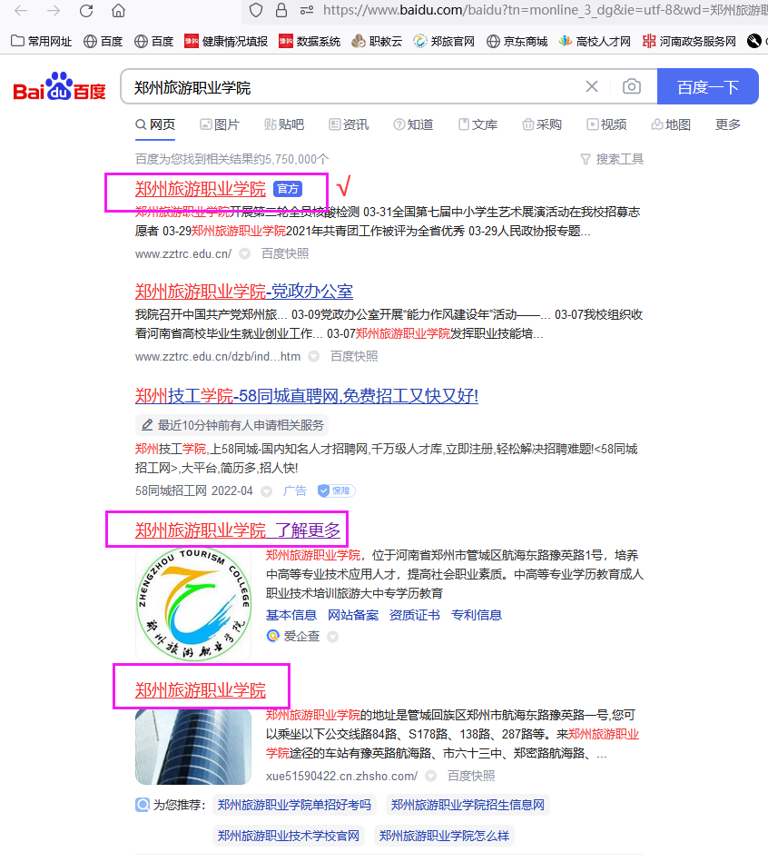Click the 百度一下 search button
This screenshot has width=768, height=862.
tap(707, 86)
